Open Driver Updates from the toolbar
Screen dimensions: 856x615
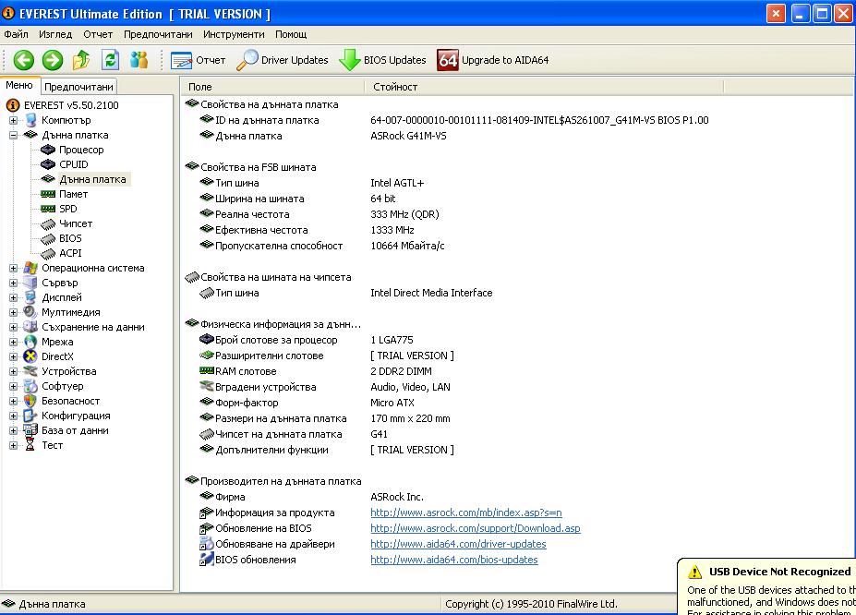click(x=283, y=60)
